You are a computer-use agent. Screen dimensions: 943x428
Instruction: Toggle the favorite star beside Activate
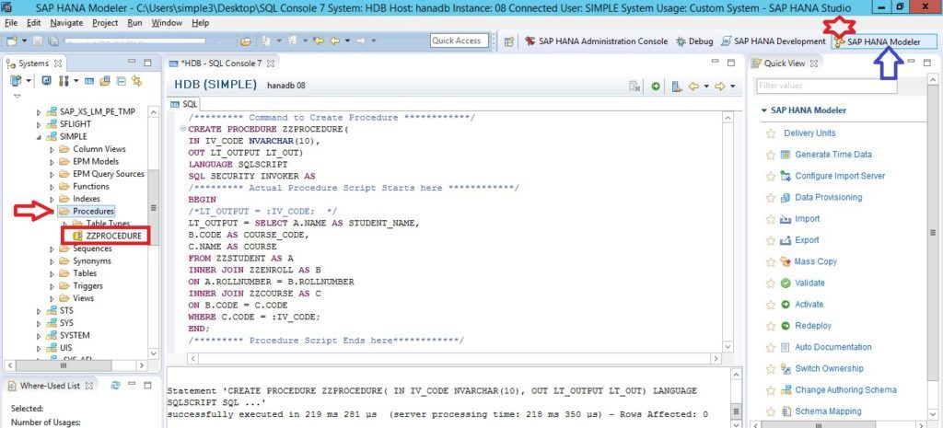(x=770, y=305)
